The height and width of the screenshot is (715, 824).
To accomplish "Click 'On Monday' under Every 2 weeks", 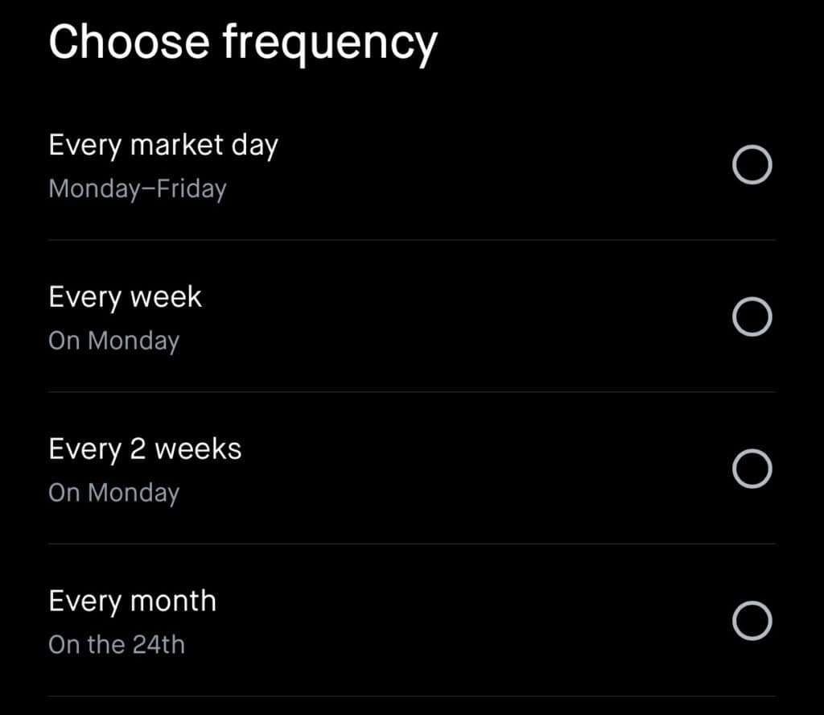I will tap(114, 493).
